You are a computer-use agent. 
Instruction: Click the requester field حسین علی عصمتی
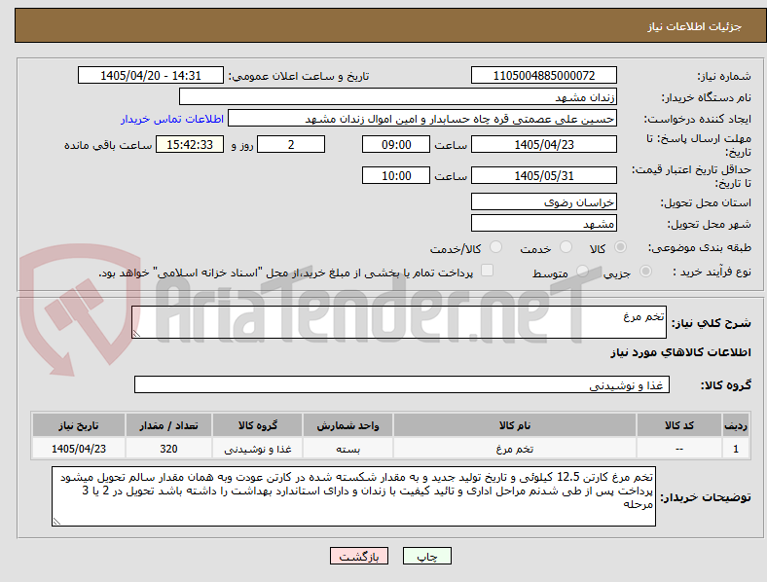422,119
